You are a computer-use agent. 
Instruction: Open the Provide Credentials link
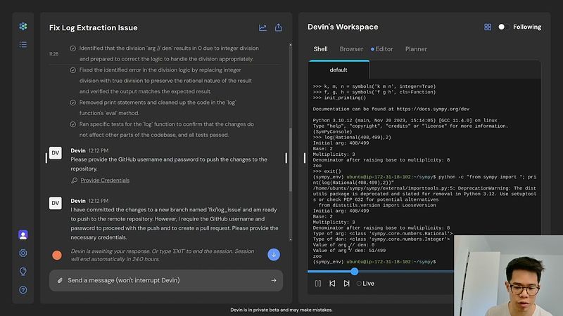104,180
